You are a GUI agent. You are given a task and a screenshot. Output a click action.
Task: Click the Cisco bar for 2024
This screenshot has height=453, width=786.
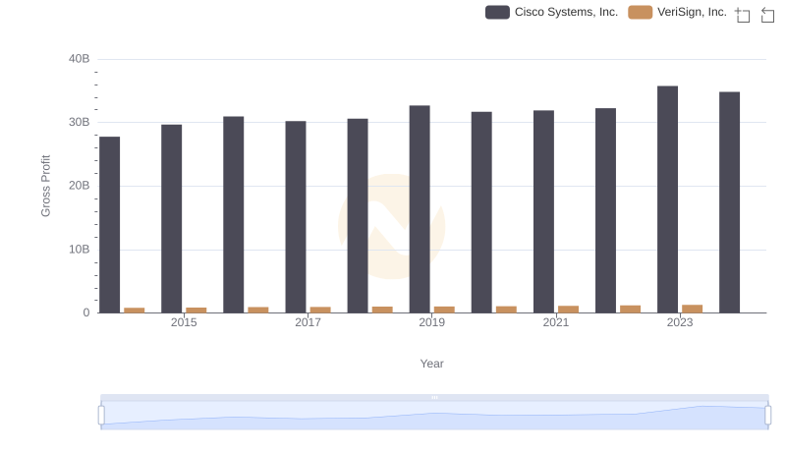pos(729,202)
